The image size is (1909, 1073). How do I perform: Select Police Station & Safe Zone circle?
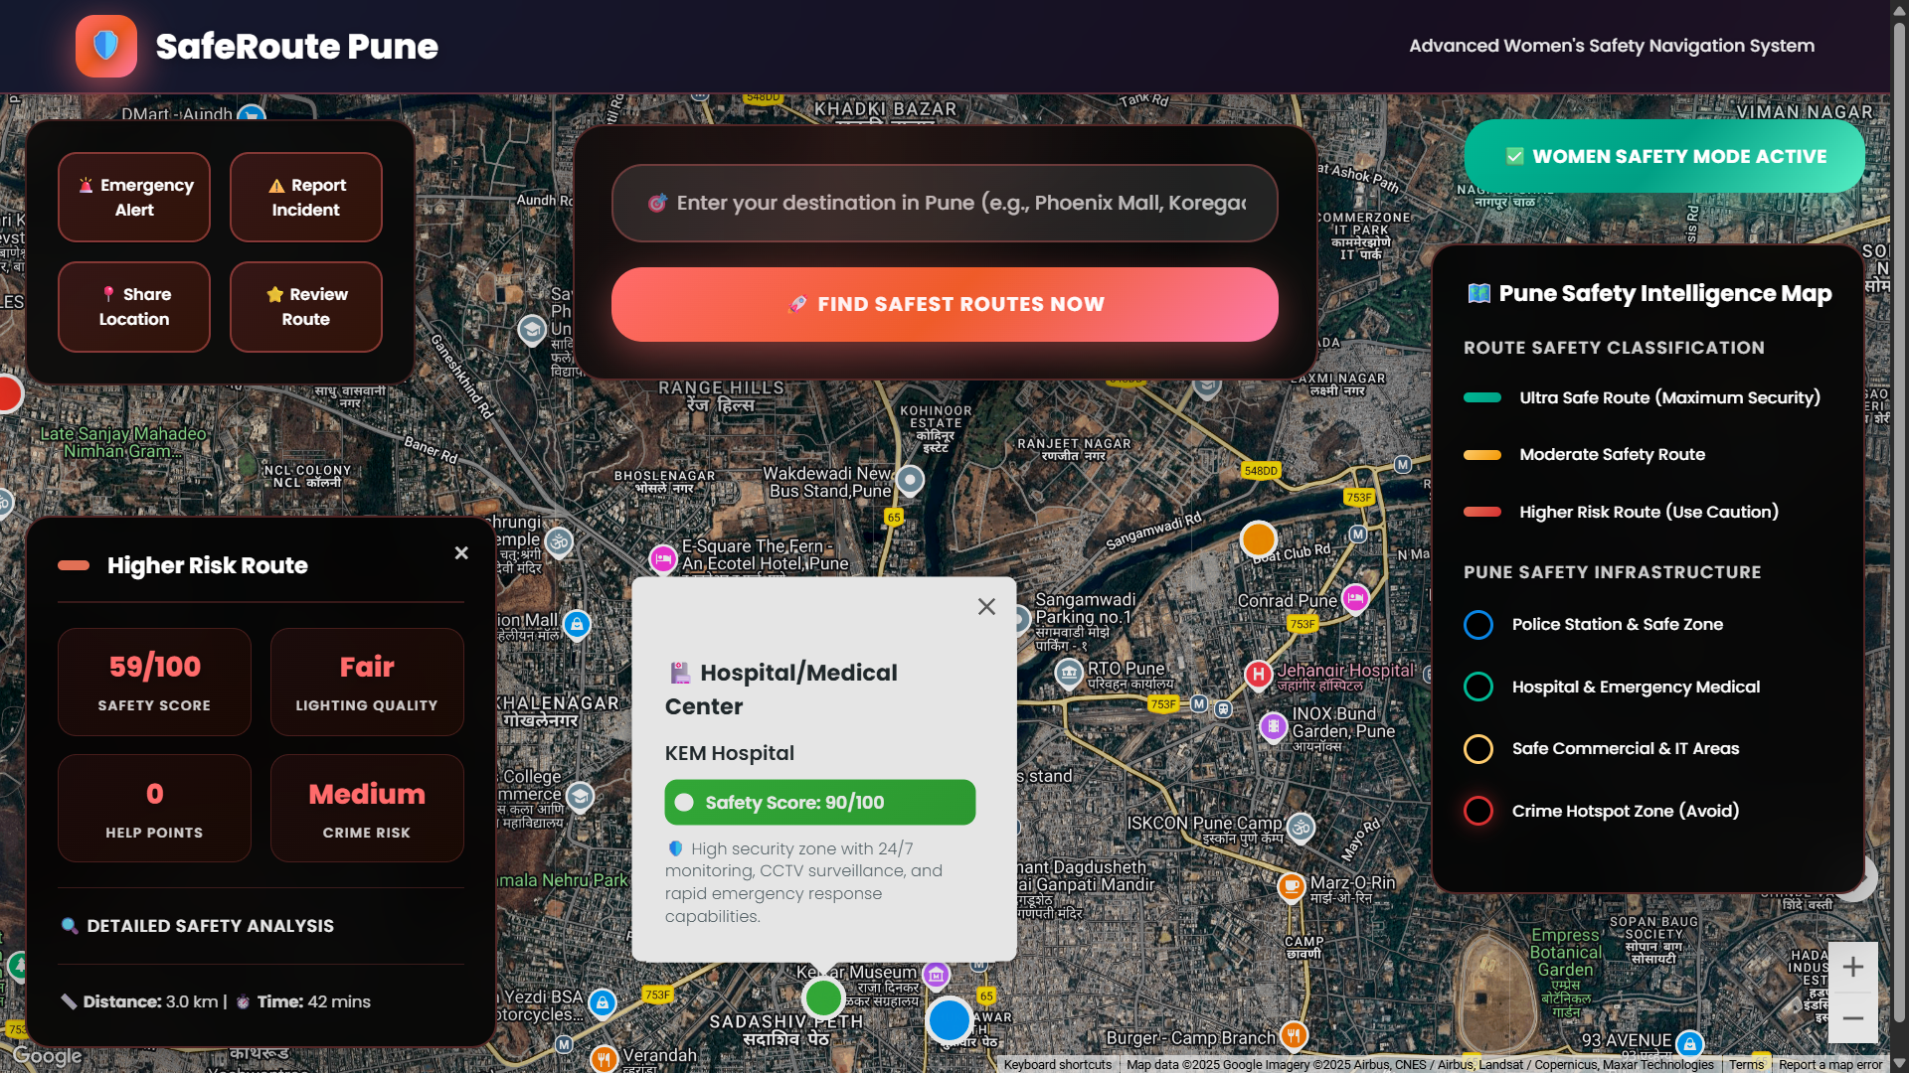(x=1478, y=625)
